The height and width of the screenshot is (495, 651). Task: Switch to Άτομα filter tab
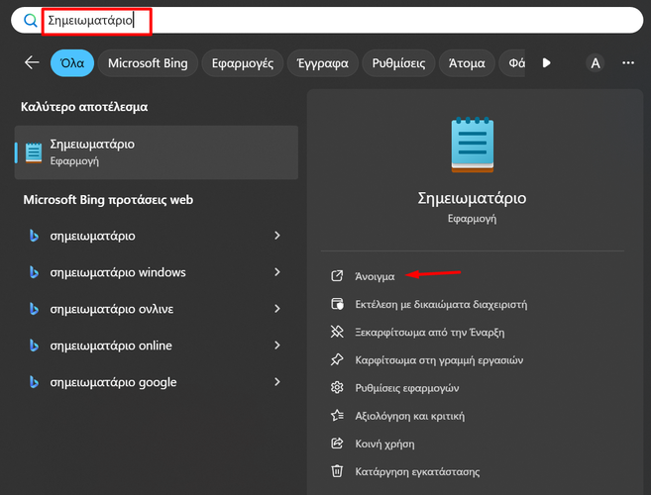[x=467, y=63]
